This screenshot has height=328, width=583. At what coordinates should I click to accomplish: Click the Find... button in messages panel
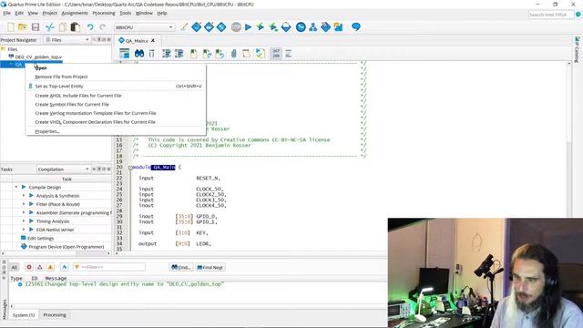[180, 267]
